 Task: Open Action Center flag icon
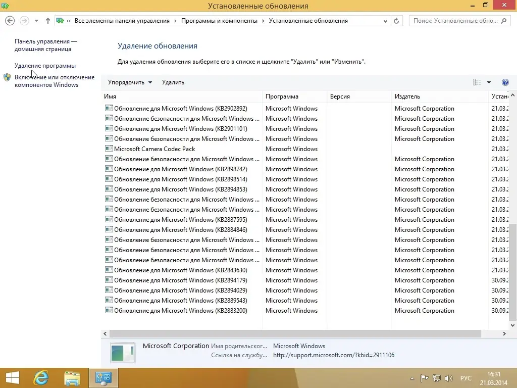pos(424,378)
